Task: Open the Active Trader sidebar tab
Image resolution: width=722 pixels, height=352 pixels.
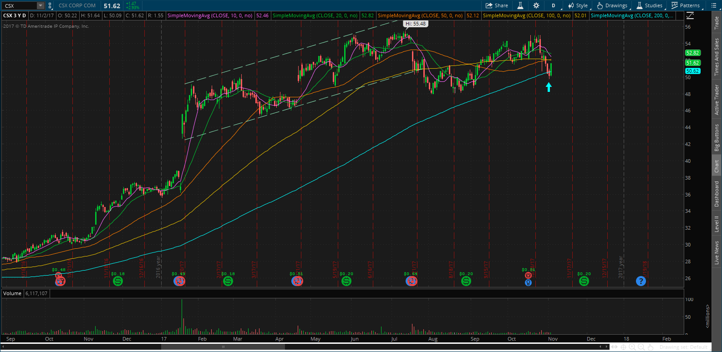Action: click(x=717, y=100)
